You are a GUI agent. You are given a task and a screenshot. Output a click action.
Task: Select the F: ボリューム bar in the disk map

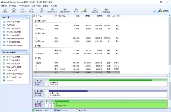click(108, 83)
